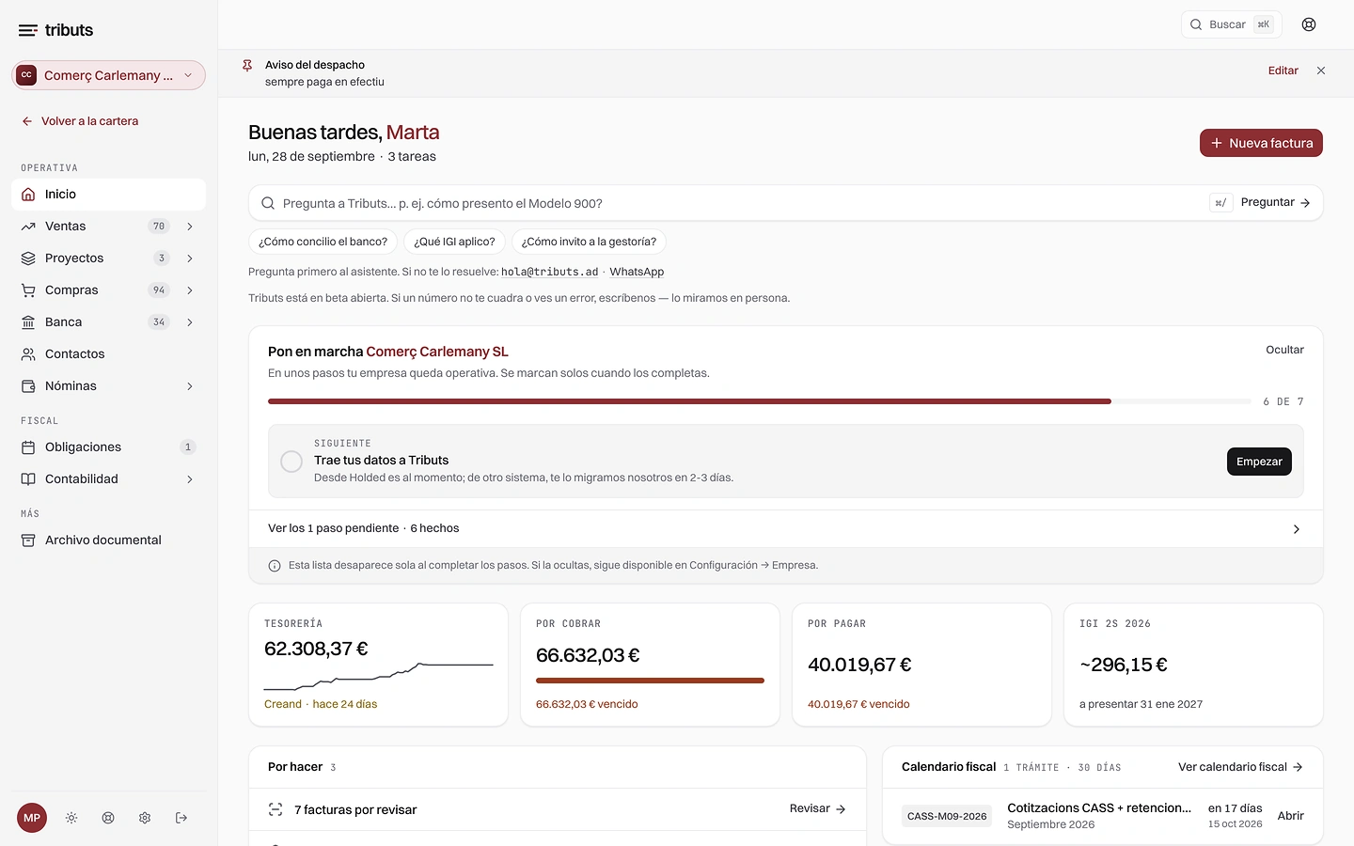The height and width of the screenshot is (846, 1354).
Task: Expand Ver los 1 paso pendiente row
Action: pyautogui.click(x=785, y=528)
